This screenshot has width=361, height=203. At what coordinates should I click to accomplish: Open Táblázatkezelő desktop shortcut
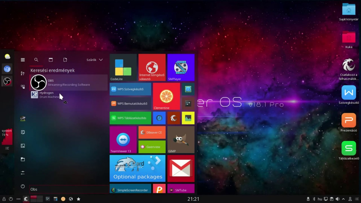click(x=349, y=151)
